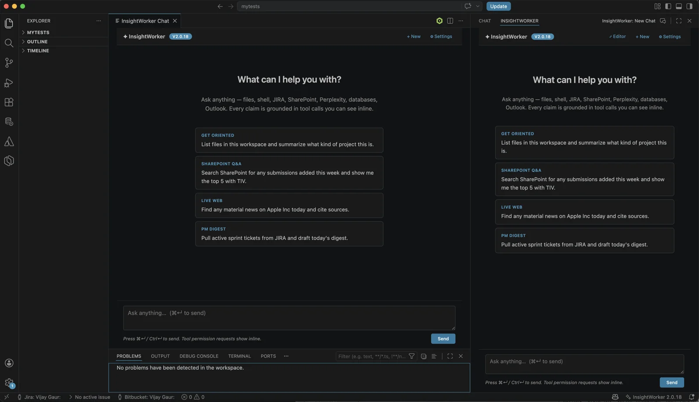Open the Explorer view in activity bar
The width and height of the screenshot is (699, 402).
pyautogui.click(x=9, y=23)
